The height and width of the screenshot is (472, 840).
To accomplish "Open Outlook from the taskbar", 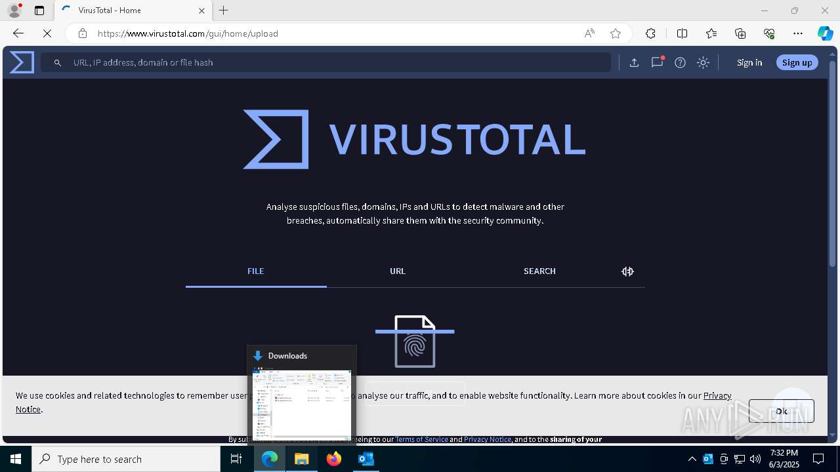I will [366, 459].
